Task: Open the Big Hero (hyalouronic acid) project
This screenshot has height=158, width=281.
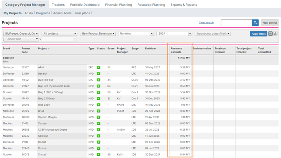Action: [x=54, y=86]
